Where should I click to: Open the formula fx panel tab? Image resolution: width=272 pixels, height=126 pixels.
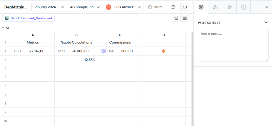[229, 7]
